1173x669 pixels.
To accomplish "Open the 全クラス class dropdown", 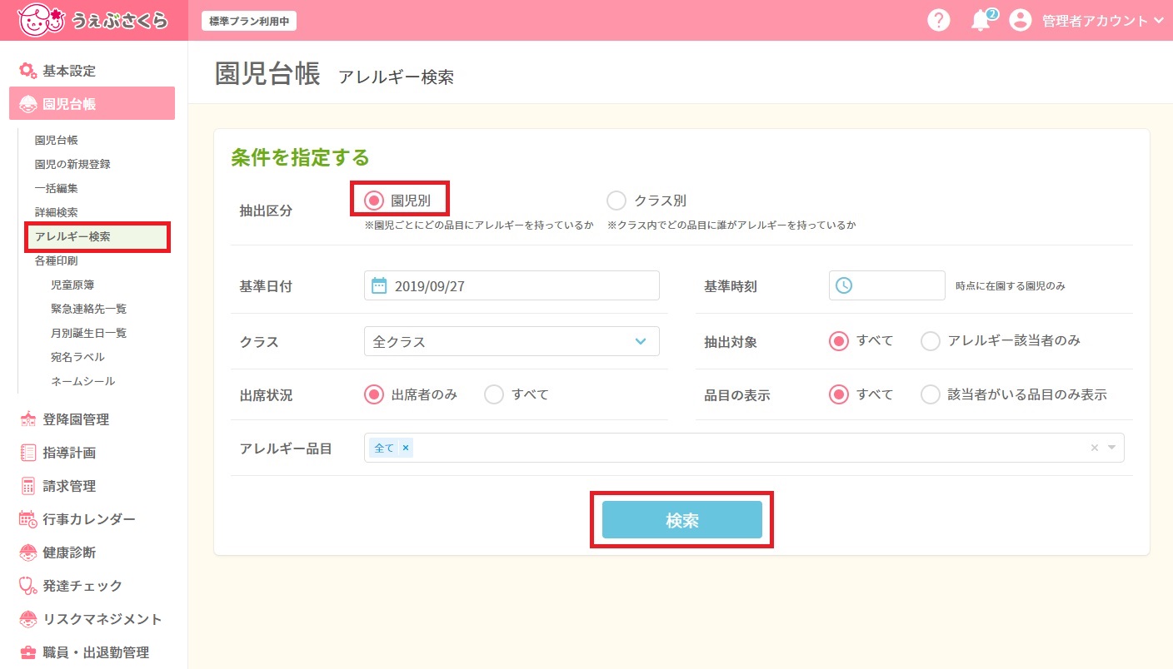I will [x=512, y=341].
